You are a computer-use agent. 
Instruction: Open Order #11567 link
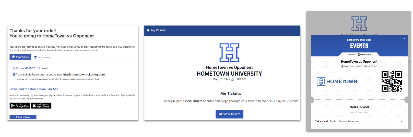[x=26, y=68]
